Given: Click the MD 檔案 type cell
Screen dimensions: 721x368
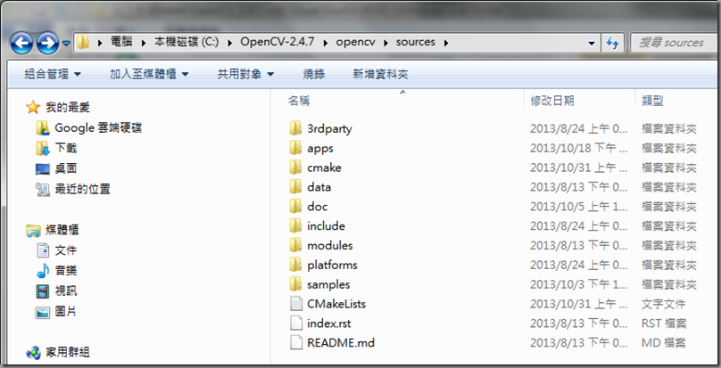Looking at the screenshot, I should (x=663, y=343).
